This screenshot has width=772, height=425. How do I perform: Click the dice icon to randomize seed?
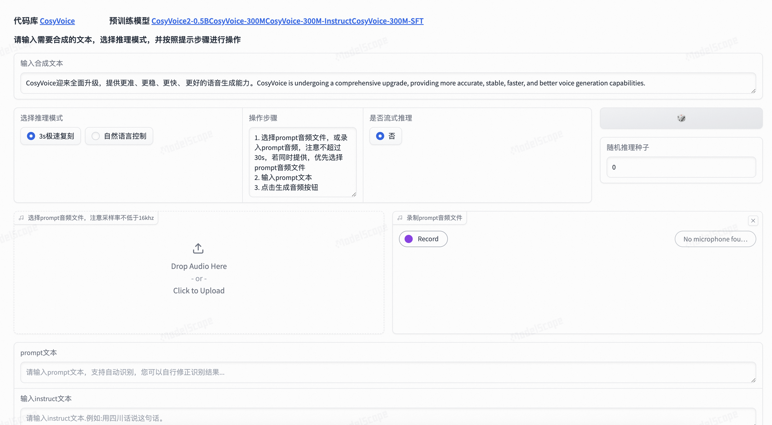[x=681, y=118]
